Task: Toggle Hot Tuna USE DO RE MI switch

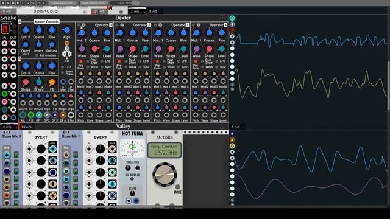Action: coord(132,179)
